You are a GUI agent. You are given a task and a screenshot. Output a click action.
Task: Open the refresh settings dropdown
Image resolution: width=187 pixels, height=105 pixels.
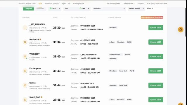pyautogui.click(x=136, y=8)
